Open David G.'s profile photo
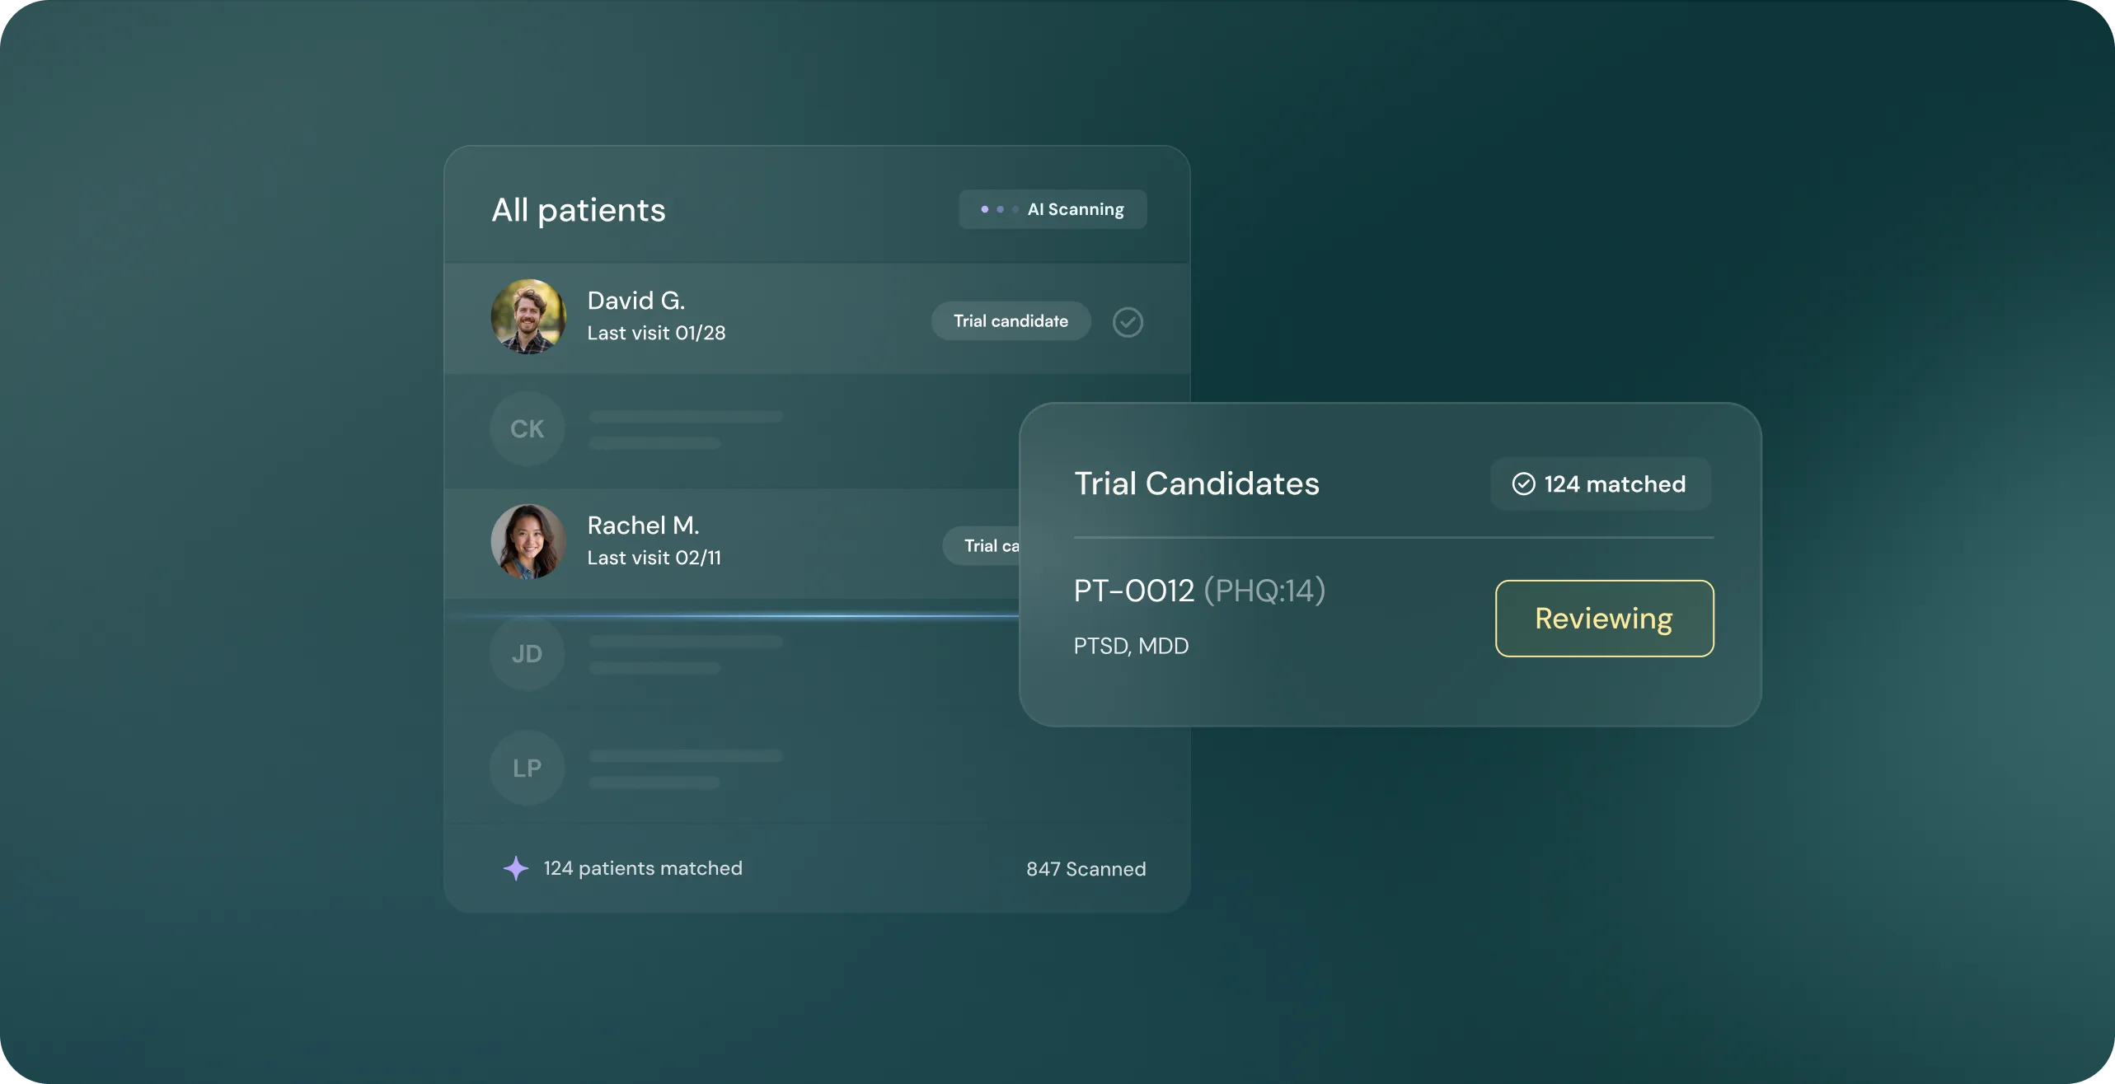2115x1084 pixels. coord(528,316)
